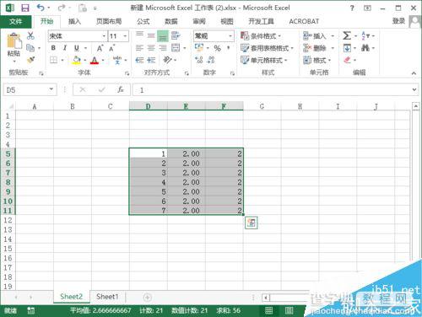Open the font size dropdown
This screenshot has width=422, height=317.
[125, 36]
